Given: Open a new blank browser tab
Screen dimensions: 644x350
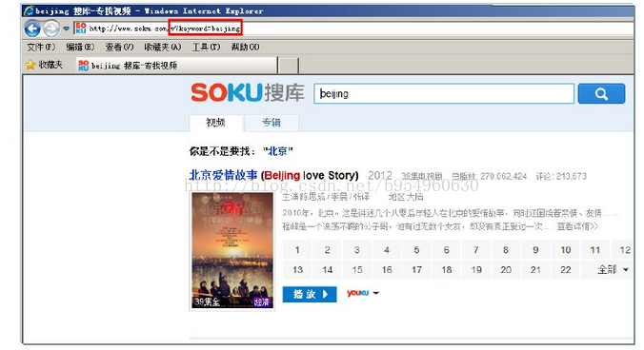Looking at the screenshot, I should click(x=289, y=66).
